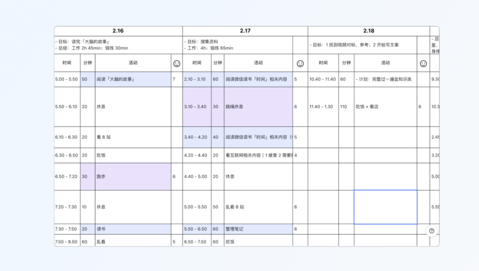
Task: Click the smiley face icon under 2.17
Action: coord(300,63)
